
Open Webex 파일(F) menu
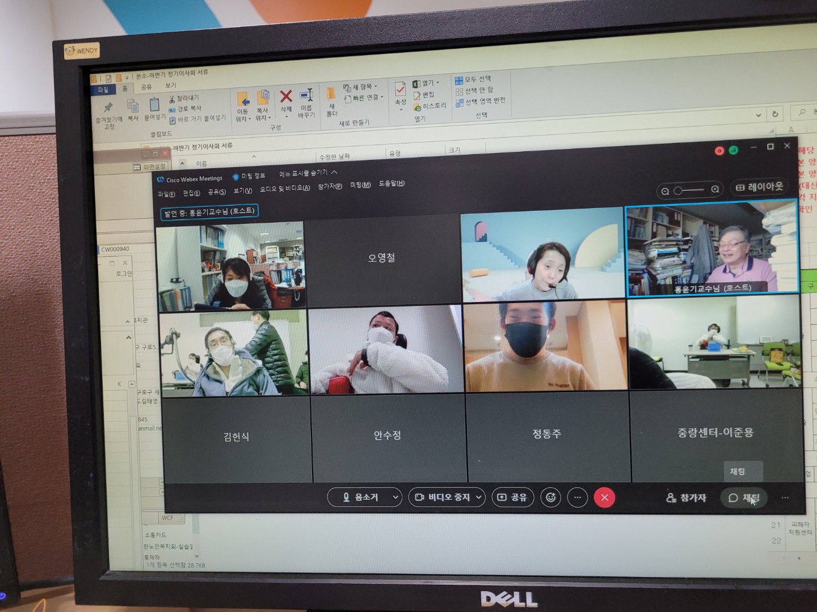[166, 194]
